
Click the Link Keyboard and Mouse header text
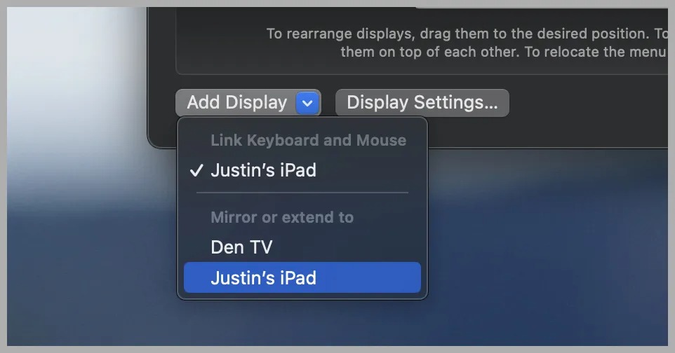click(x=308, y=140)
